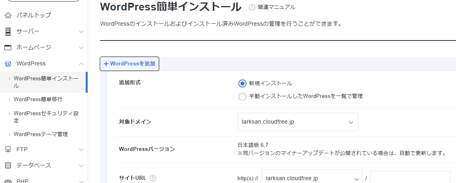
Task: Select the ホームページ sidebar label
Action: pos(34,47)
